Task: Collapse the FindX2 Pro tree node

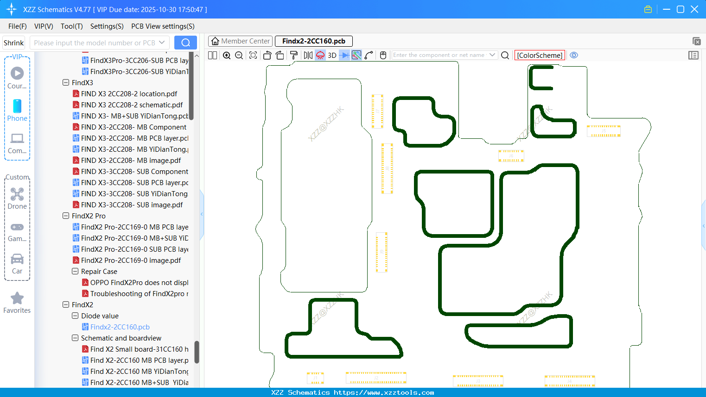Action: pyautogui.click(x=66, y=216)
